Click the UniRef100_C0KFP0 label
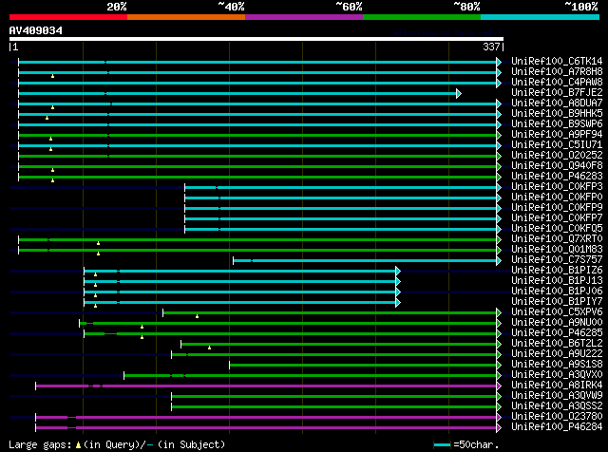 [557, 198]
